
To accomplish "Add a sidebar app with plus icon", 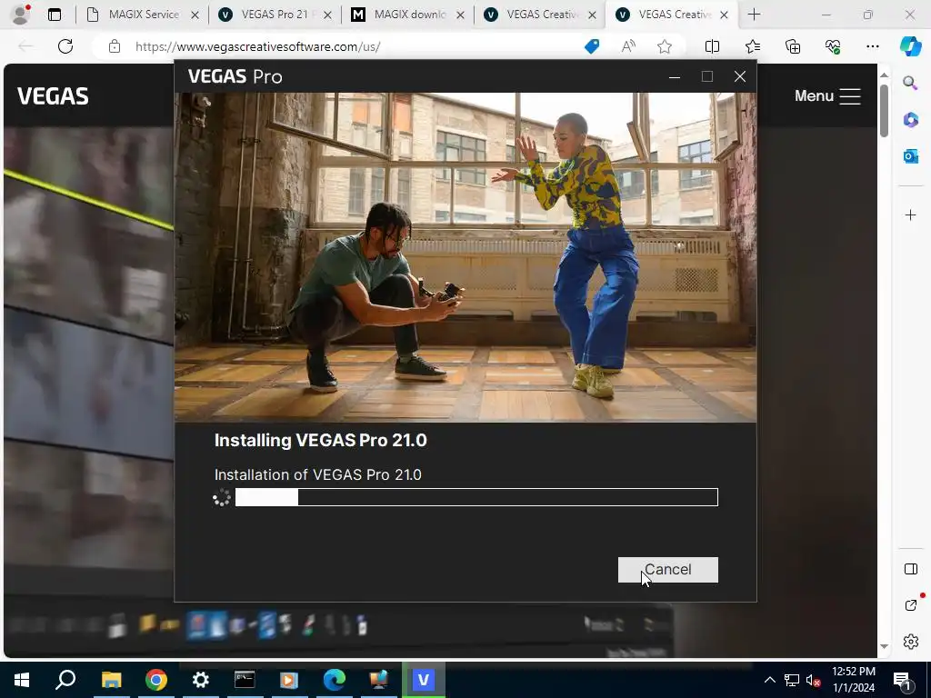I will (910, 214).
